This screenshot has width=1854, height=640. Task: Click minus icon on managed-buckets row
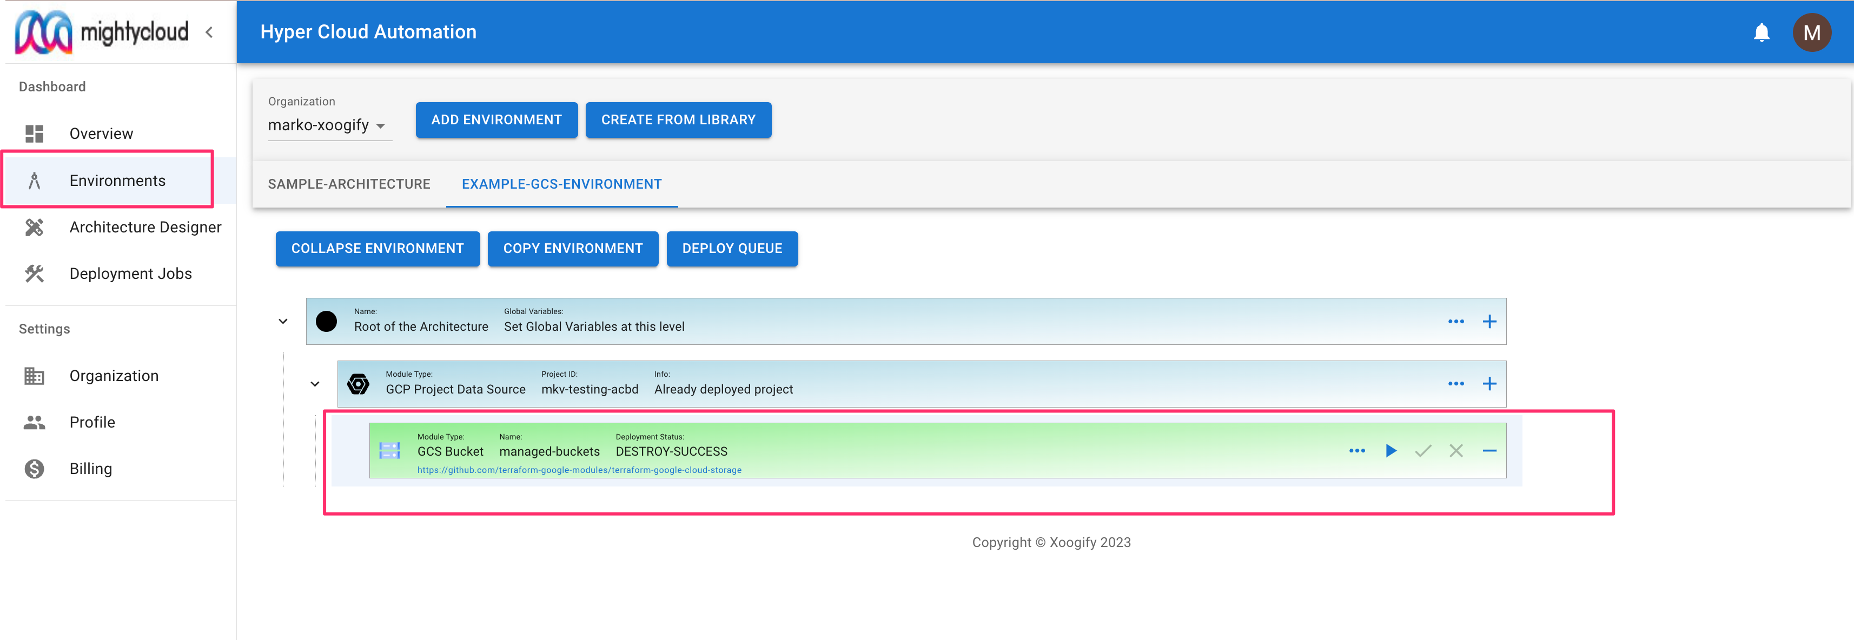[x=1489, y=451]
